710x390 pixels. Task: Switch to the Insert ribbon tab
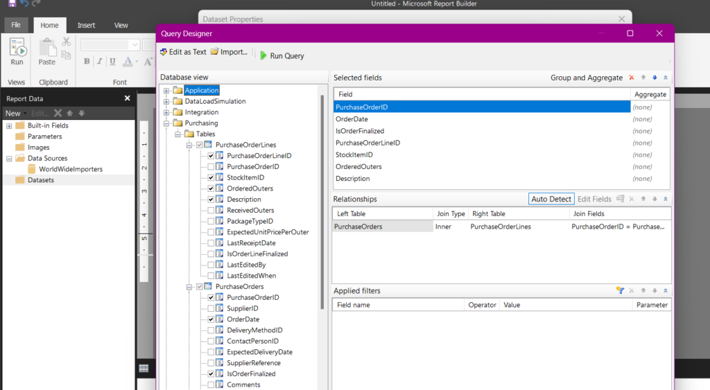coord(86,26)
